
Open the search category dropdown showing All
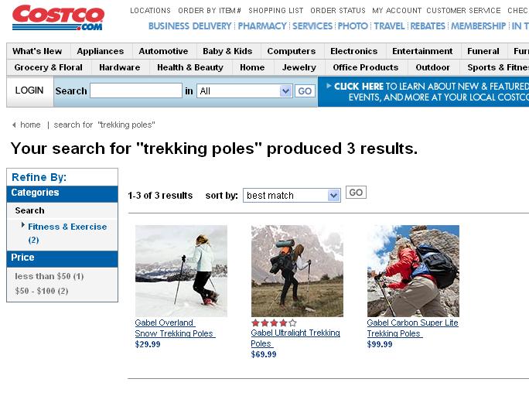coord(244,91)
